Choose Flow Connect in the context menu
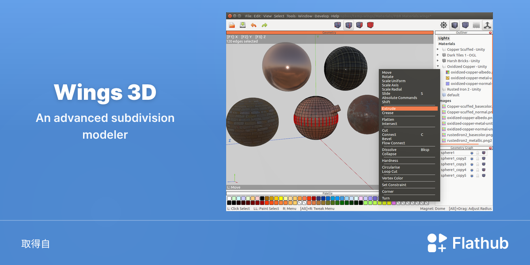 [x=394, y=143]
